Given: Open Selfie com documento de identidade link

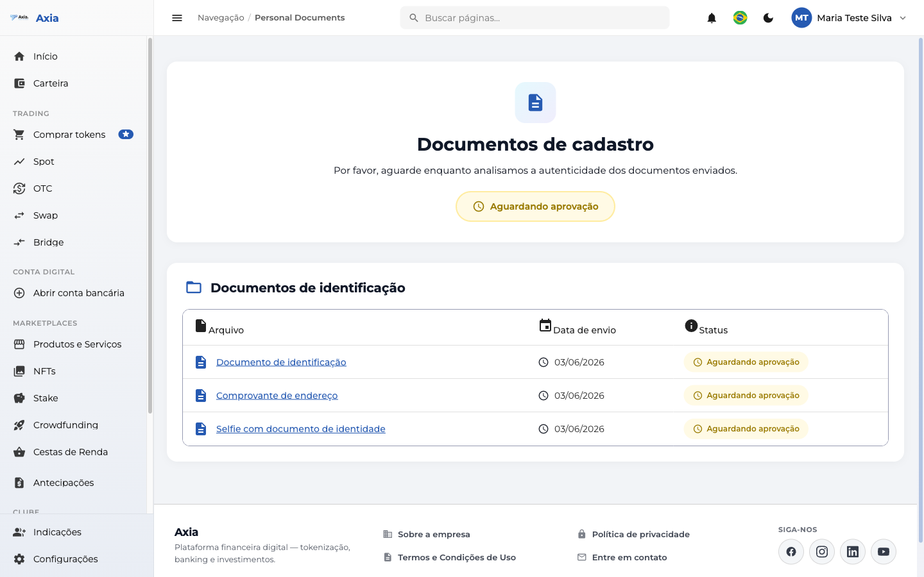Looking at the screenshot, I should tap(301, 429).
